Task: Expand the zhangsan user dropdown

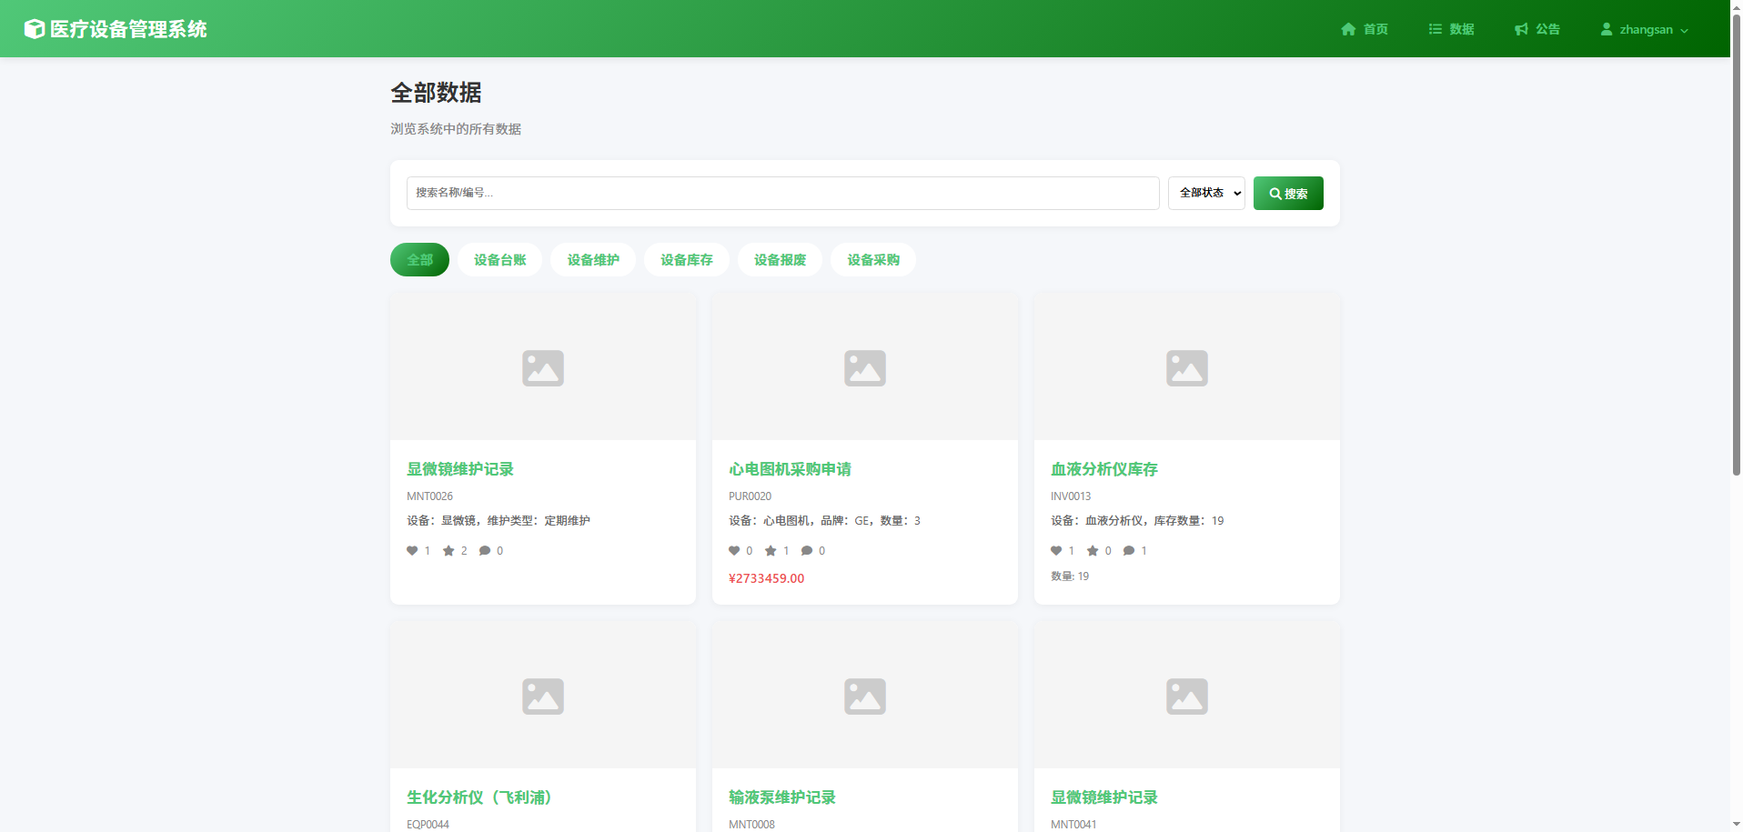Action: 1645,29
